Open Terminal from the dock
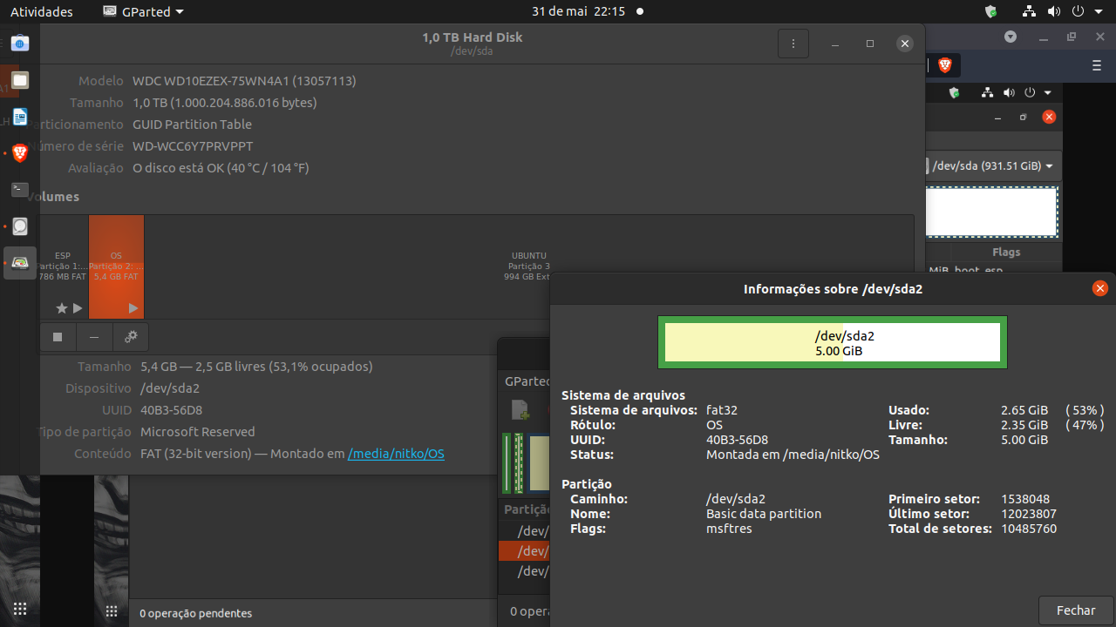This screenshot has width=1116, height=627. click(x=19, y=190)
